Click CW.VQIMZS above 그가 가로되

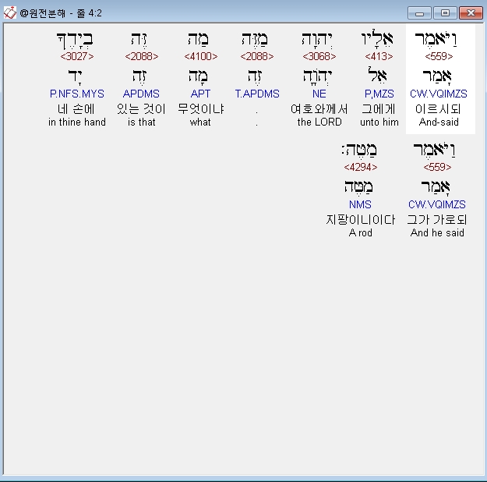(x=437, y=204)
